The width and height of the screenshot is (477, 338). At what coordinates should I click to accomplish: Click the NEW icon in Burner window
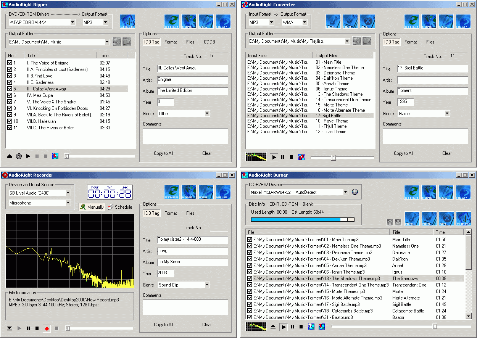coord(412,219)
